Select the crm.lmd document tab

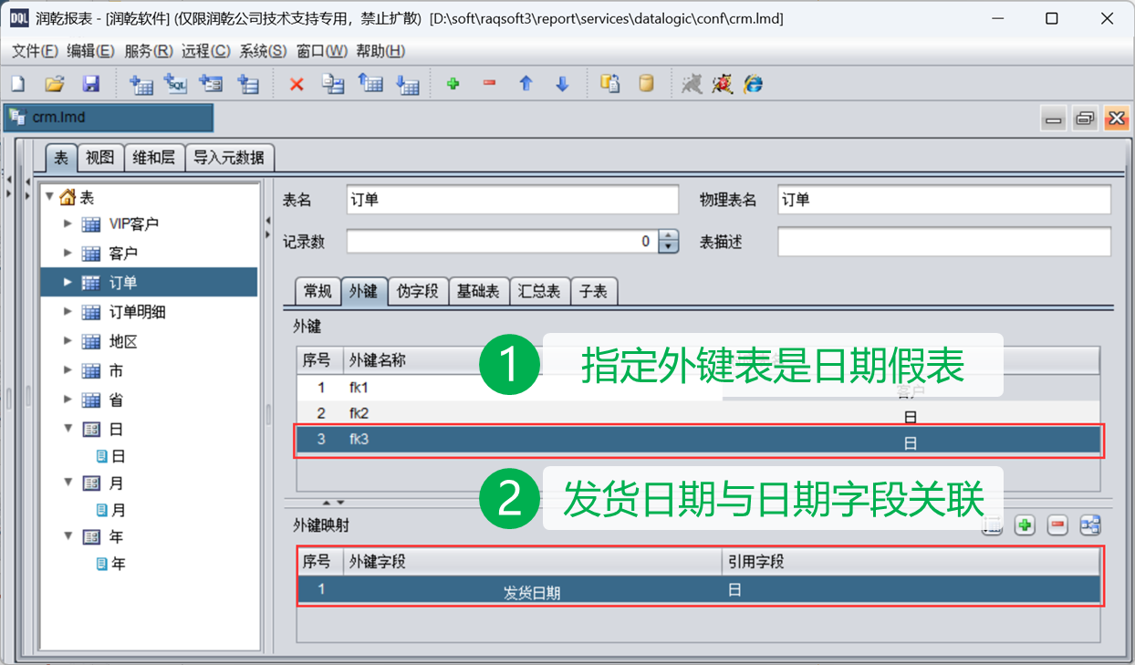[x=109, y=118]
